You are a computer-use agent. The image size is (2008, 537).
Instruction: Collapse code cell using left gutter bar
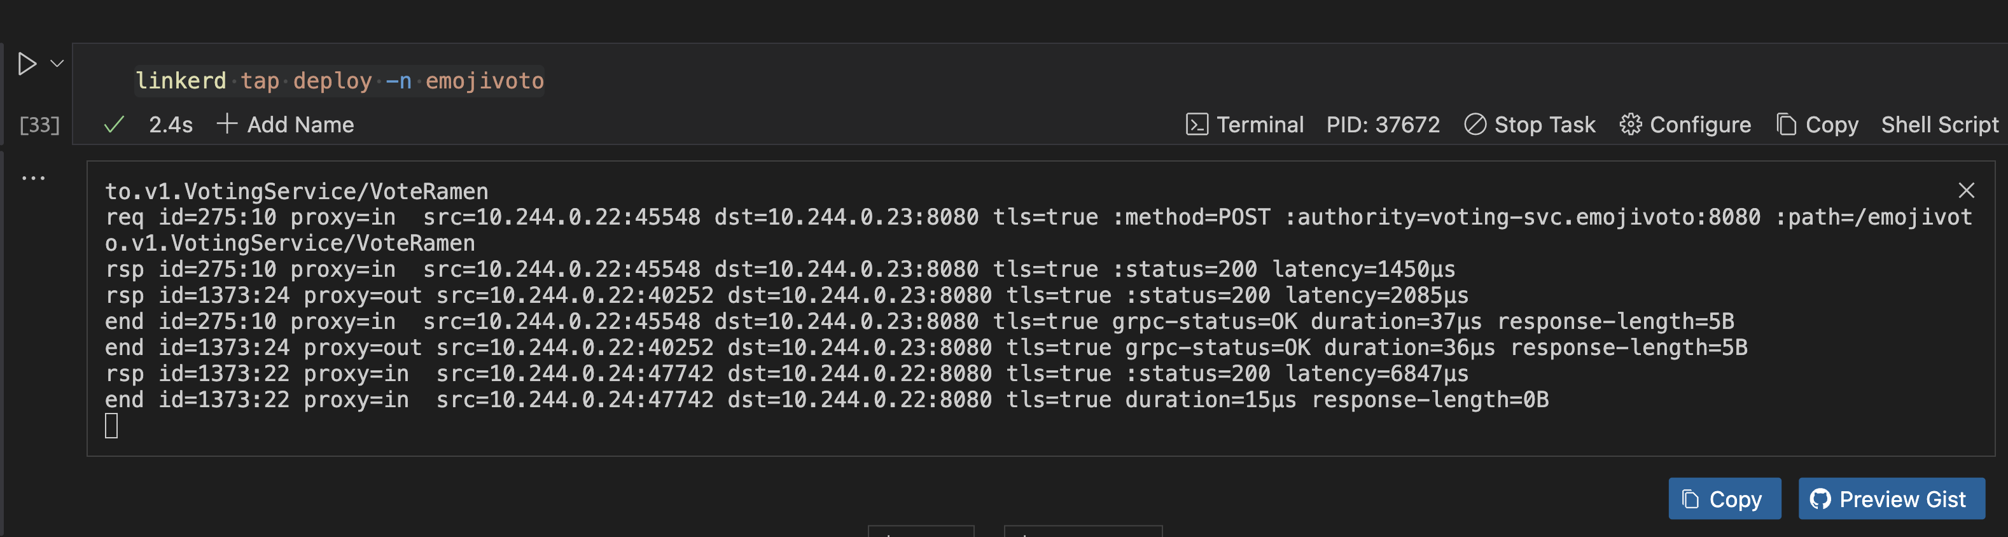click(3, 94)
